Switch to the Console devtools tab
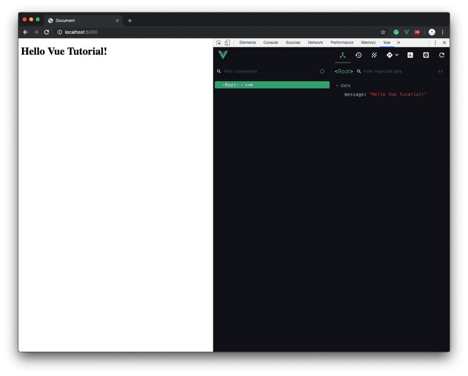468x376 pixels. point(271,42)
